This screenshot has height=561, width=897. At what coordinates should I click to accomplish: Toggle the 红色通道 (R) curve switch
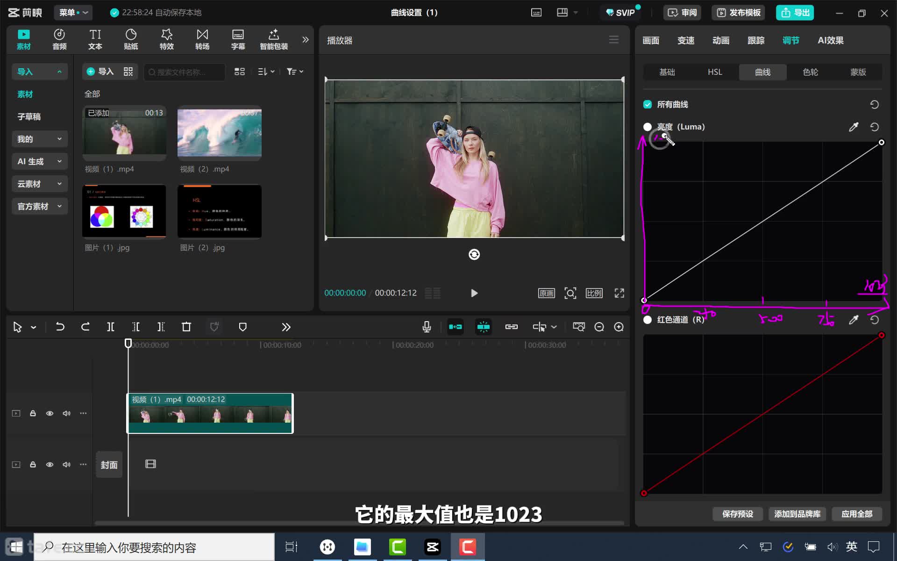(648, 320)
